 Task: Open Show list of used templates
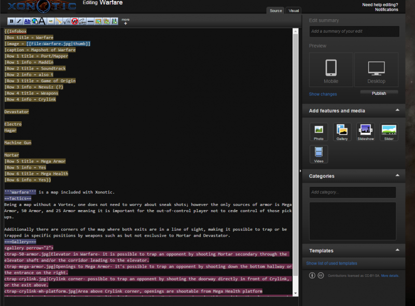tap(331, 263)
